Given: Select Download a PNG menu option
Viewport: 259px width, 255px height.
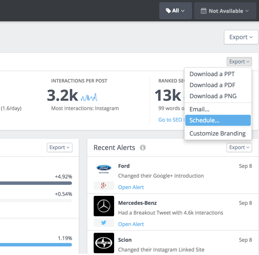Looking at the screenshot, I should click(x=213, y=96).
